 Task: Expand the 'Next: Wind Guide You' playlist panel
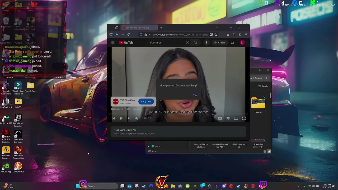(241, 132)
